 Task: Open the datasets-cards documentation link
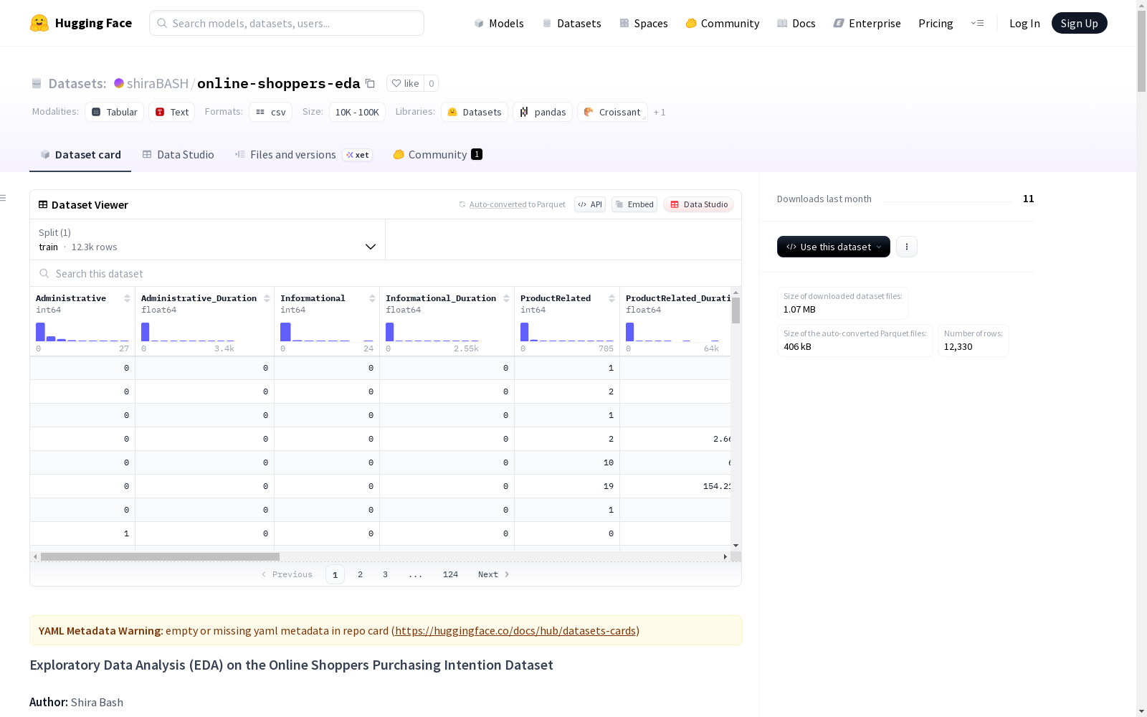[x=515, y=631]
